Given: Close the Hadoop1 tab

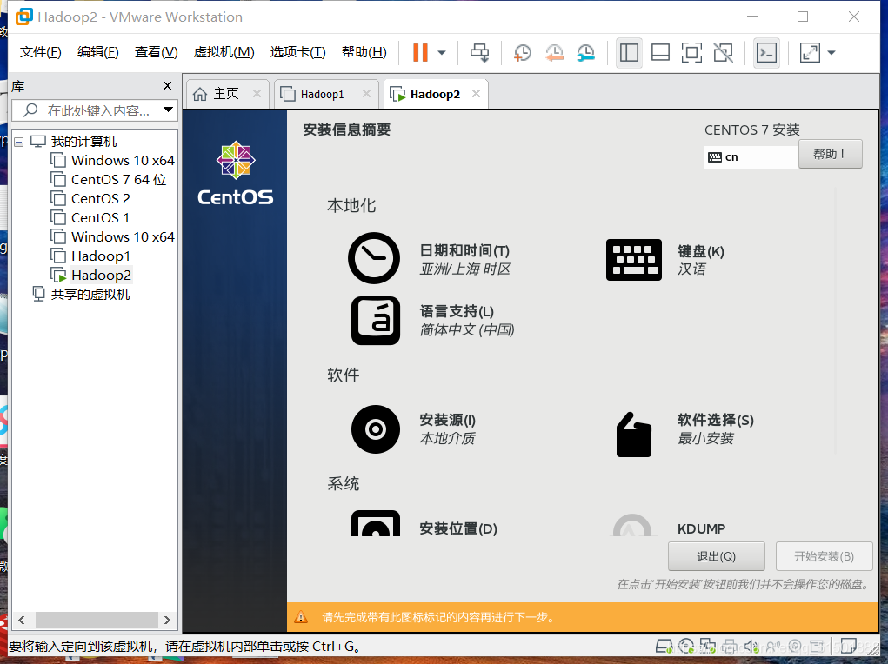Looking at the screenshot, I should 366,94.
